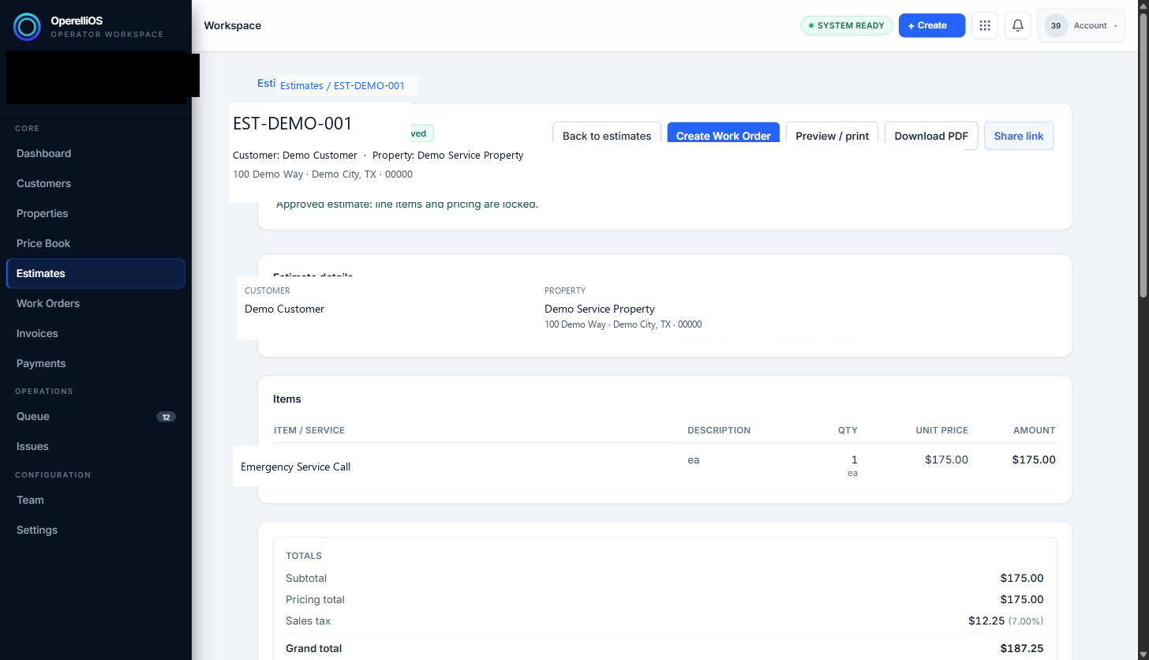Click the Queue count badge 12

pyautogui.click(x=166, y=417)
